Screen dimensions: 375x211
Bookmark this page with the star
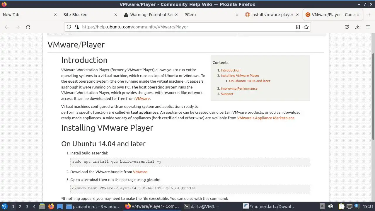coord(306,27)
